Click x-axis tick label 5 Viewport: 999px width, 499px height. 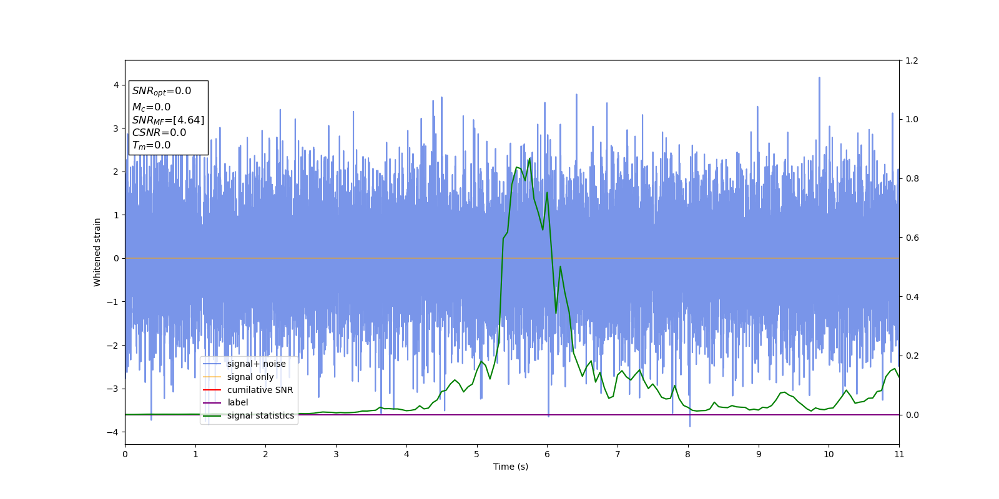coord(477,454)
